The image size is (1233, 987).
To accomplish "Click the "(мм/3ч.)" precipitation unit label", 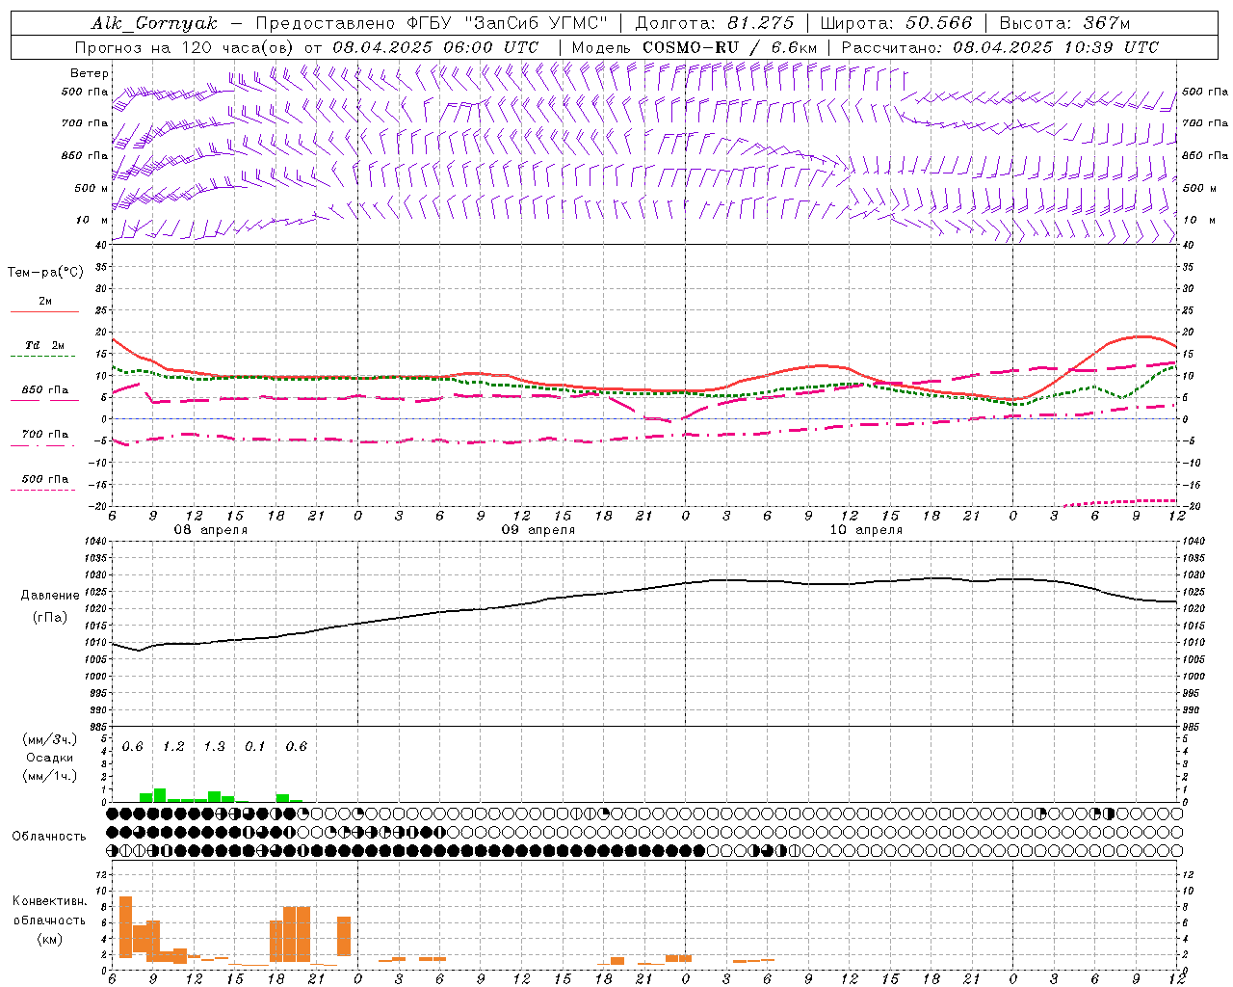I will click(49, 739).
